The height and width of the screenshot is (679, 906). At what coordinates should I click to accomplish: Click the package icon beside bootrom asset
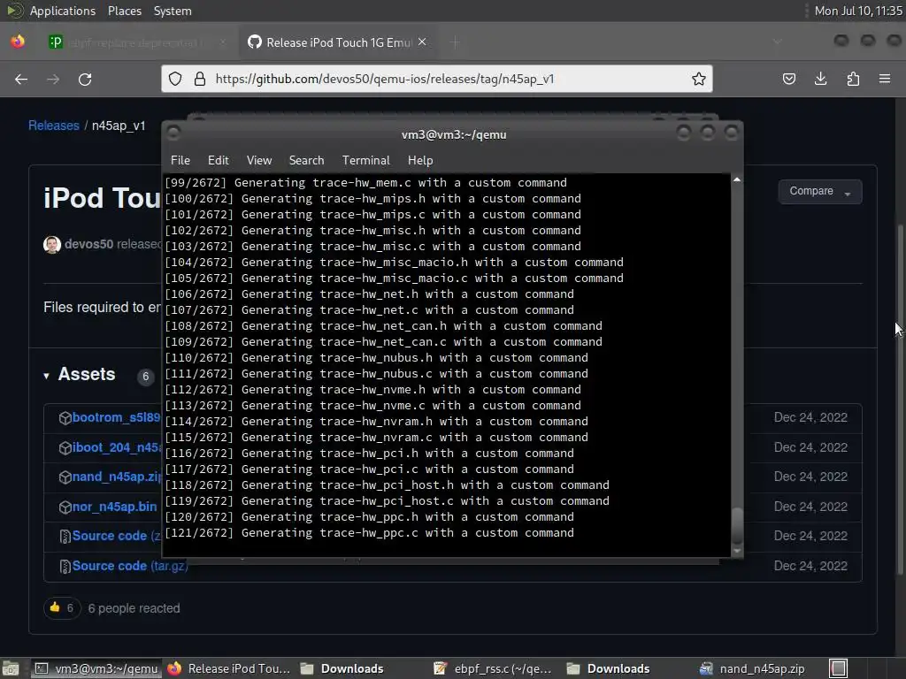[65, 418]
